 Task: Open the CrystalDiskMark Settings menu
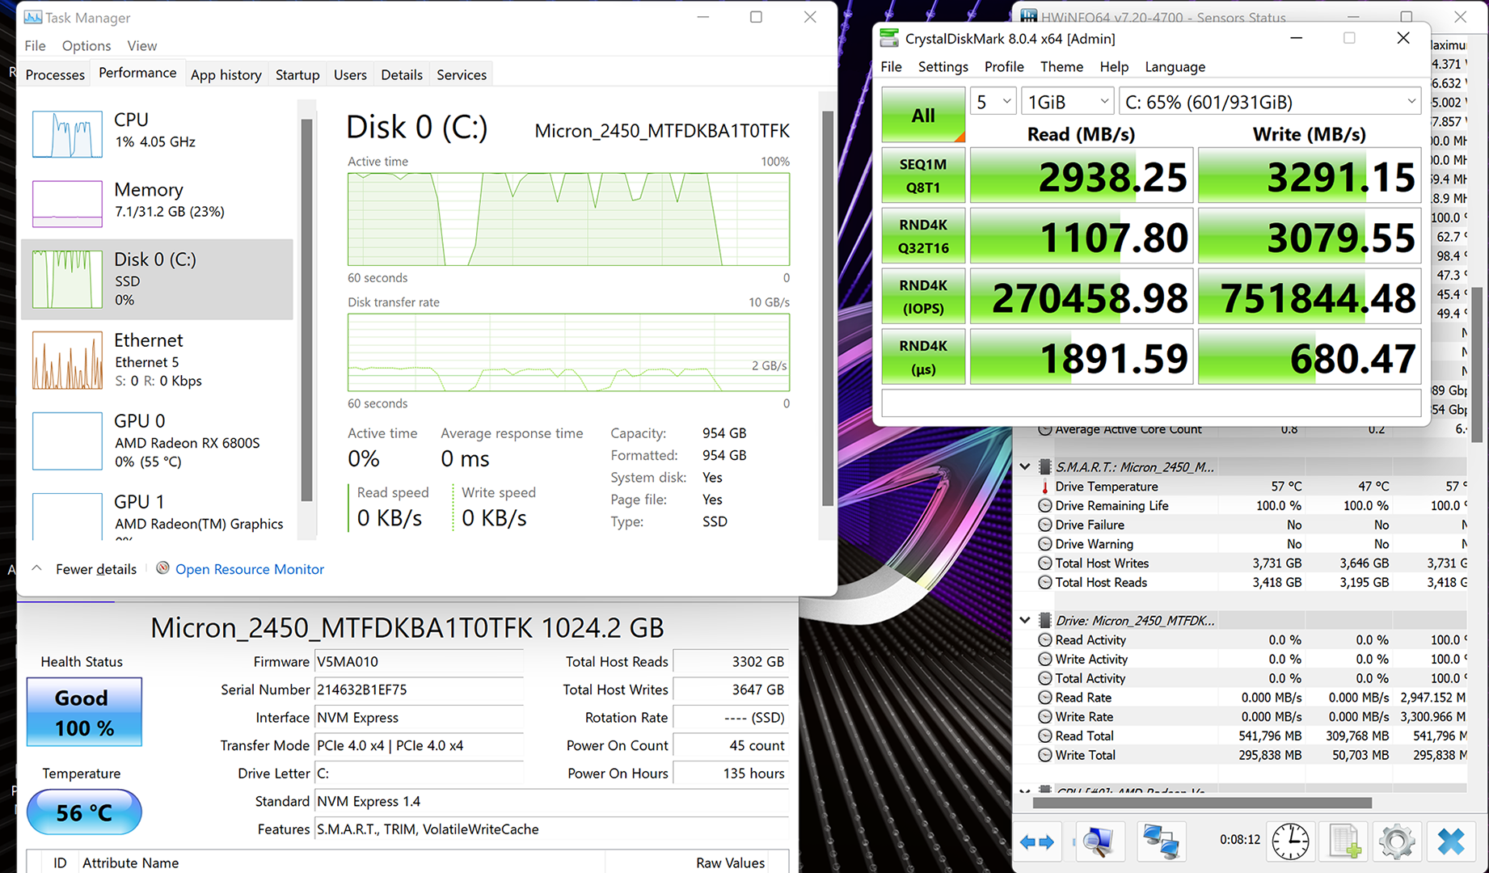pyautogui.click(x=943, y=66)
